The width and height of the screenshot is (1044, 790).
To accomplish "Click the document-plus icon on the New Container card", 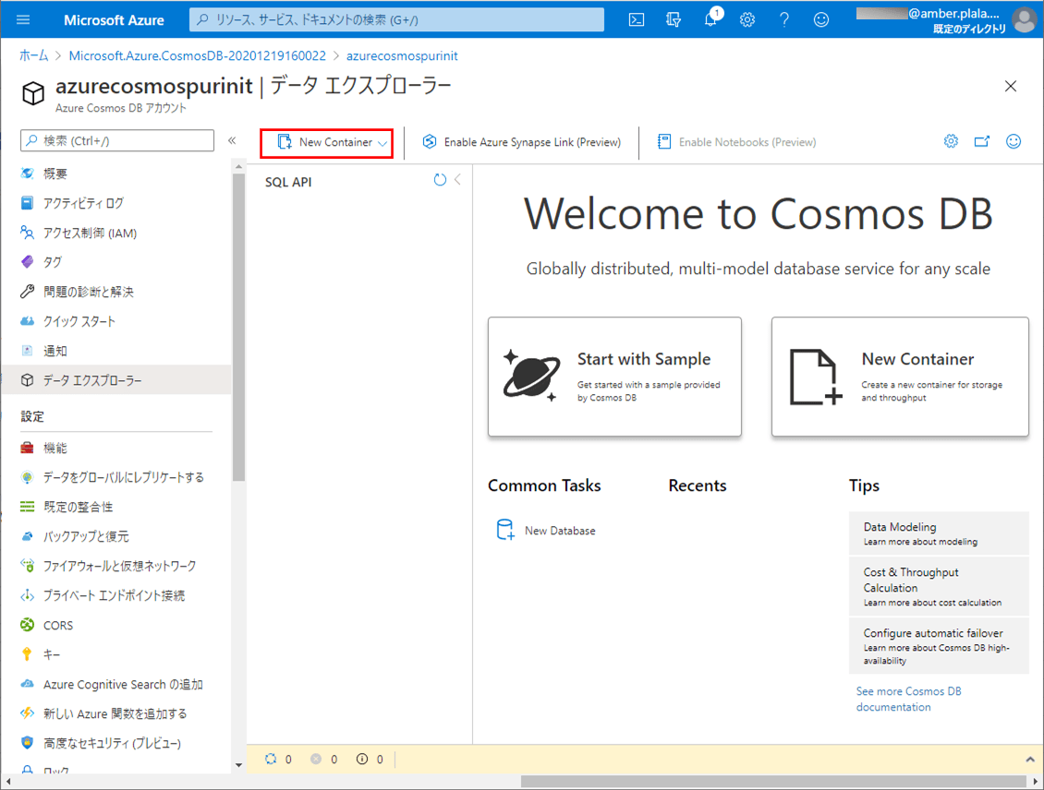I will tap(816, 377).
